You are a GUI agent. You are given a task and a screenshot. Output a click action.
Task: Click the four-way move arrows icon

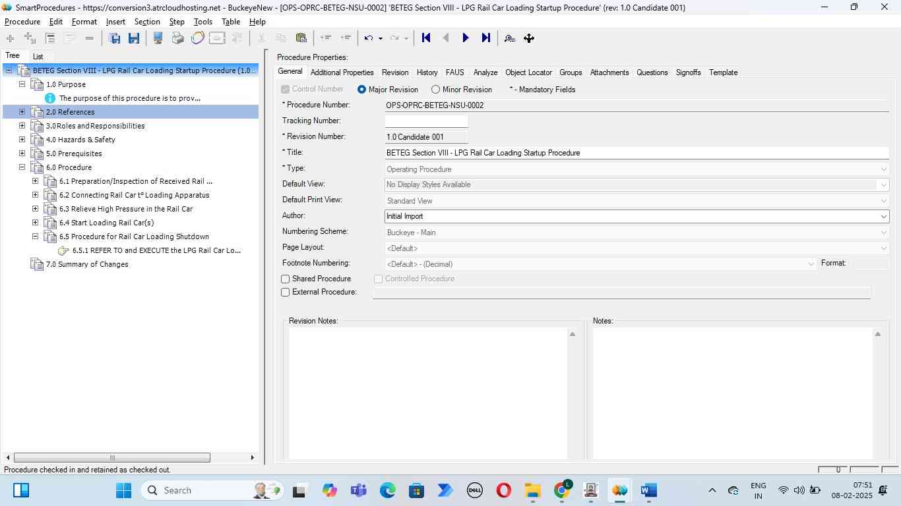pyautogui.click(x=529, y=38)
